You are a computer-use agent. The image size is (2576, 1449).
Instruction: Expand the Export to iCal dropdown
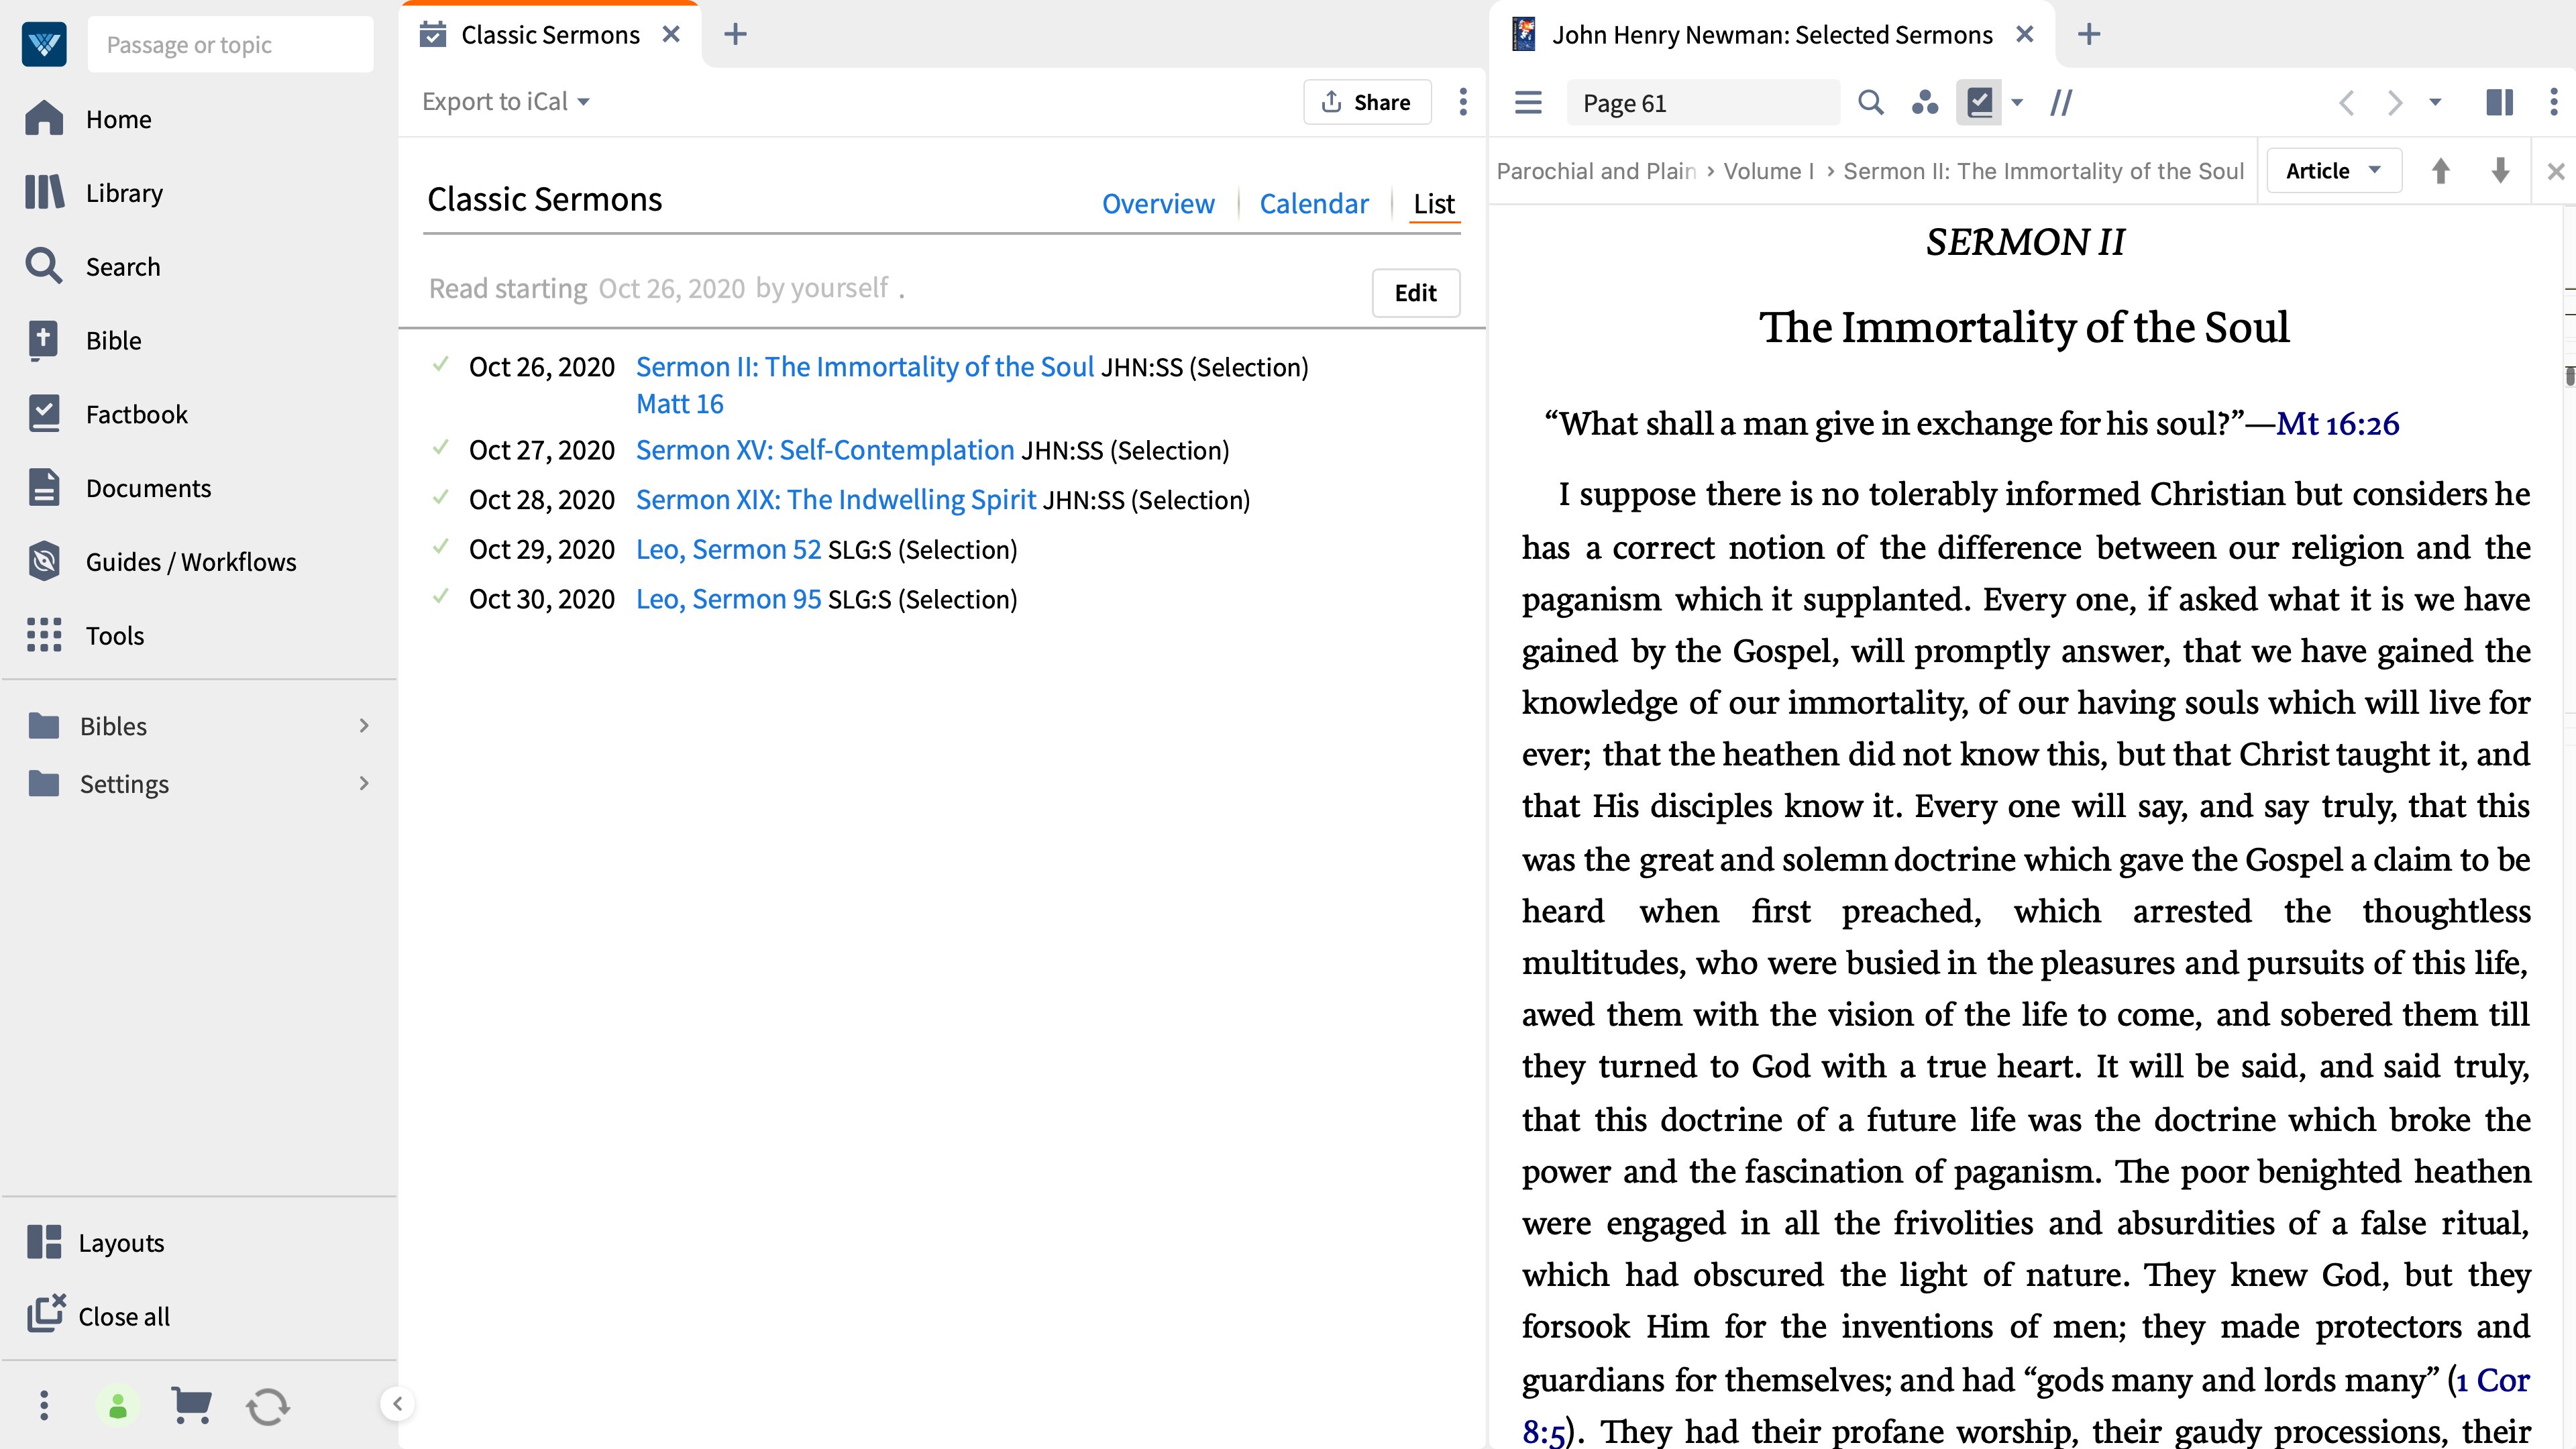pyautogui.click(x=506, y=101)
